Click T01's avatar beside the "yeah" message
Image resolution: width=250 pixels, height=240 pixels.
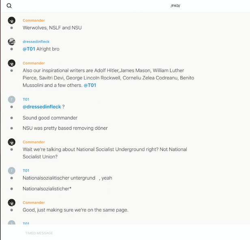pos(12,171)
